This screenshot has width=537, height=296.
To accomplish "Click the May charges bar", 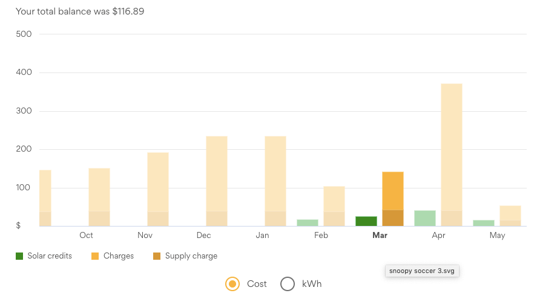I will coord(510,213).
